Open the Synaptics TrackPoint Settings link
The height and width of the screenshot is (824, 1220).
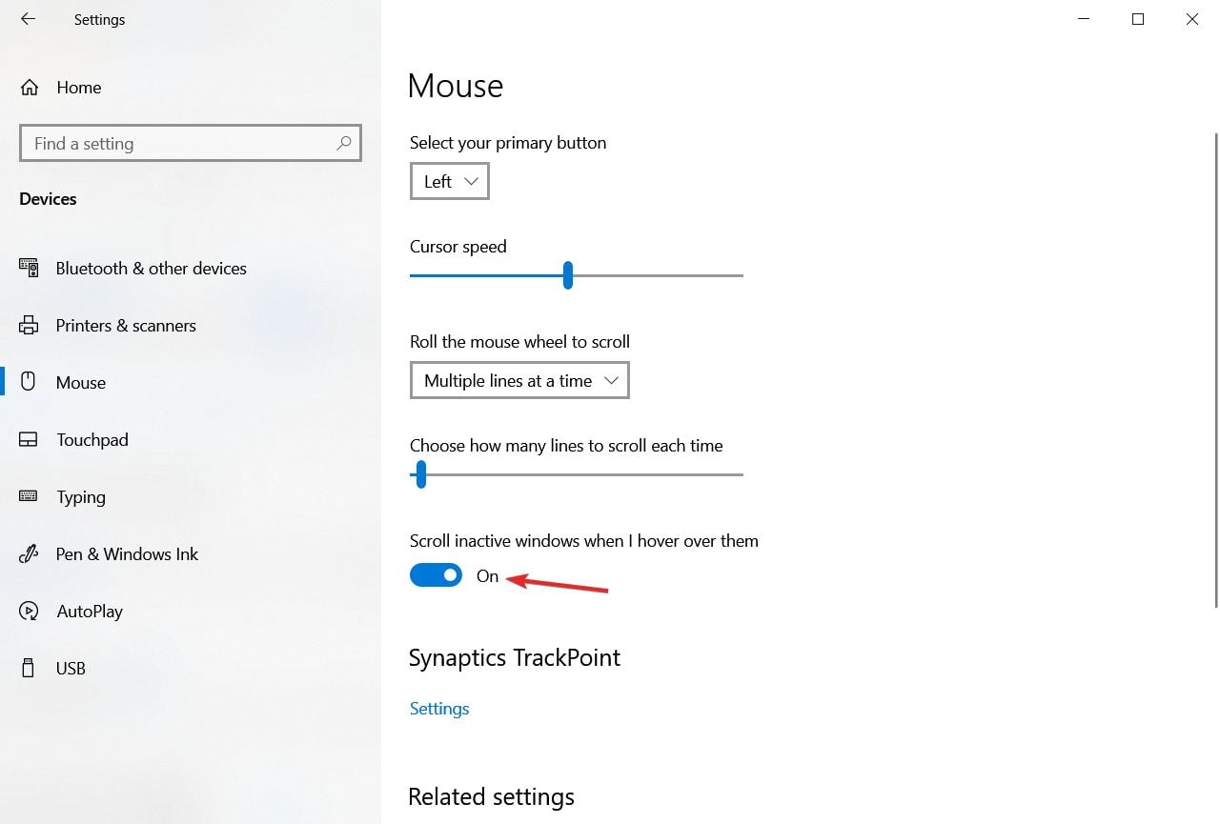pos(439,709)
